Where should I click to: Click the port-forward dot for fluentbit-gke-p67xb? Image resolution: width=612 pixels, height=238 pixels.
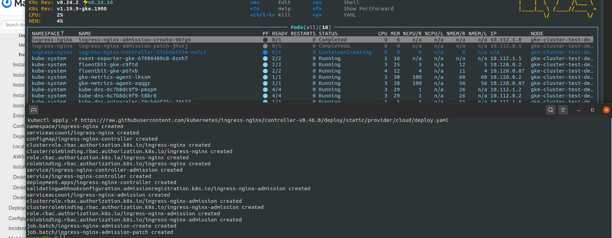pos(265,71)
